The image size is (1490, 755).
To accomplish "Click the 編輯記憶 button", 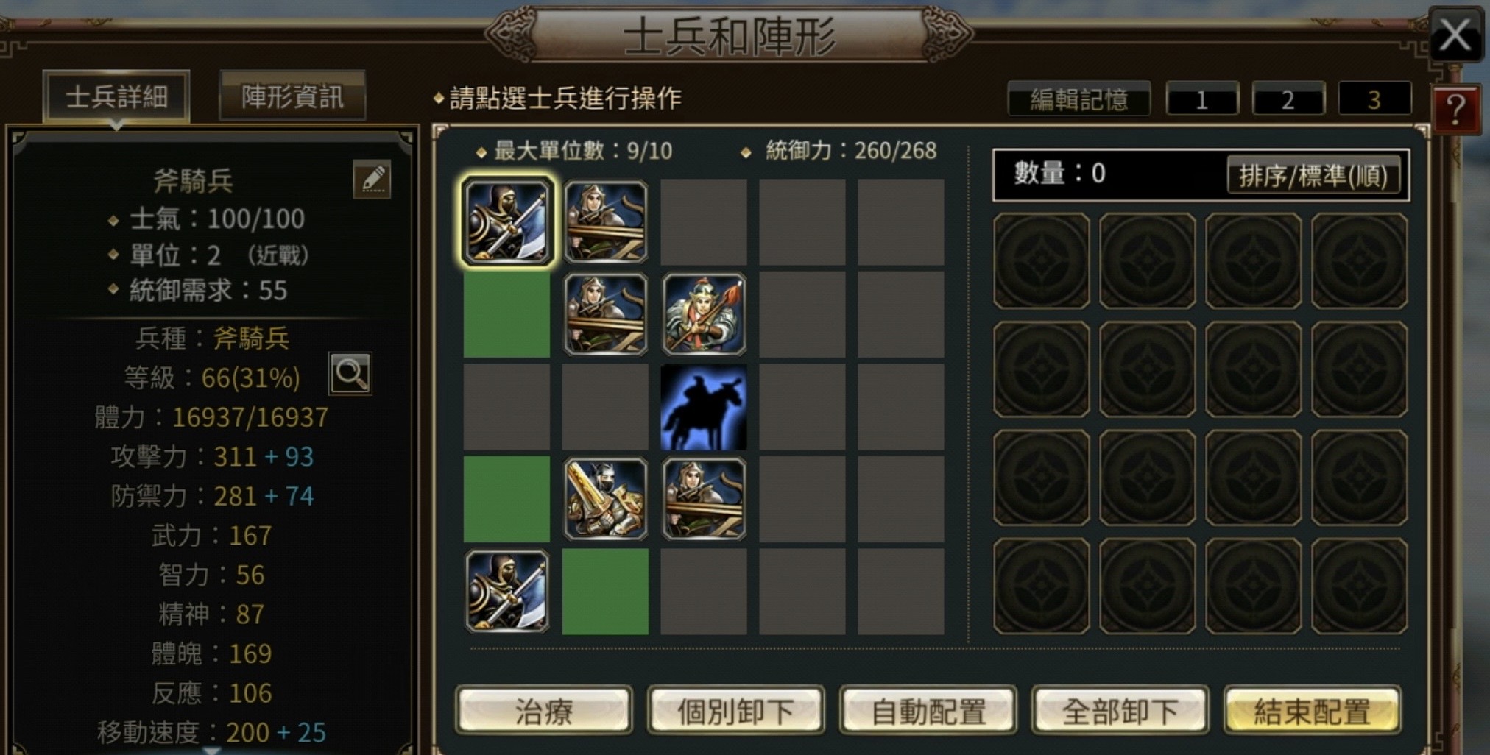I will pyautogui.click(x=1078, y=99).
